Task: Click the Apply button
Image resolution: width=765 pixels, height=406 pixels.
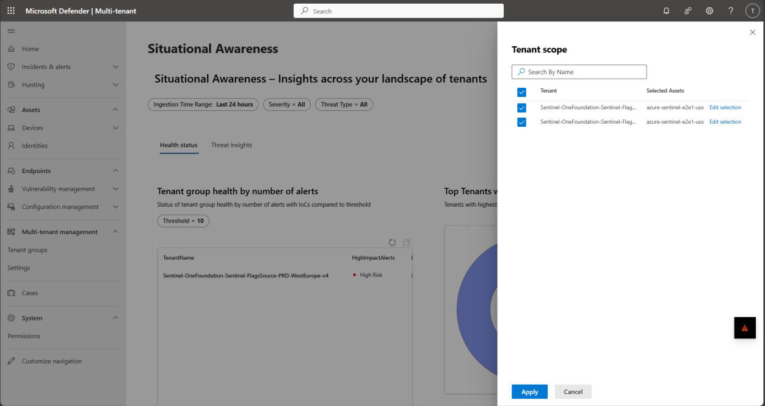Action: (529, 392)
